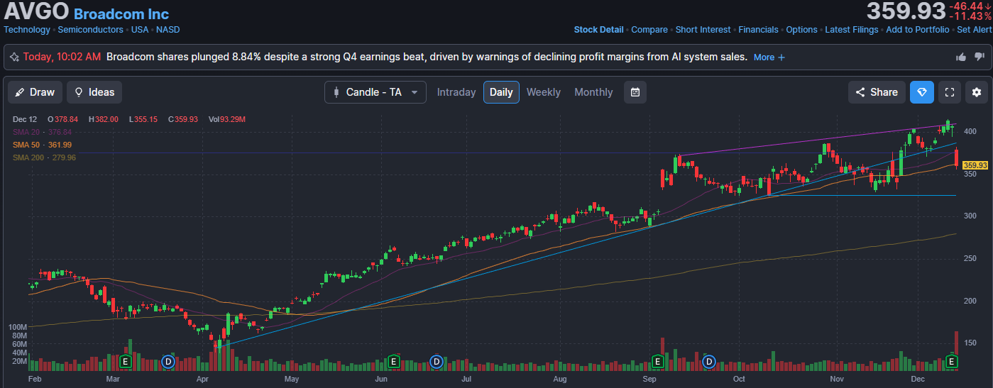Open the Candle - TA chart type dropdown
The image size is (993, 388).
coord(375,92)
